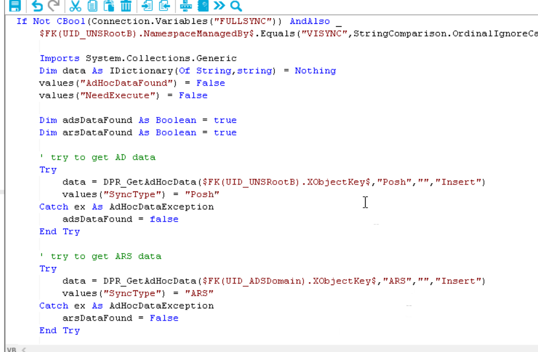Viewport: 538px width, 352px height.
Task: Delete selection with the trash icon
Action: (x=126, y=6)
